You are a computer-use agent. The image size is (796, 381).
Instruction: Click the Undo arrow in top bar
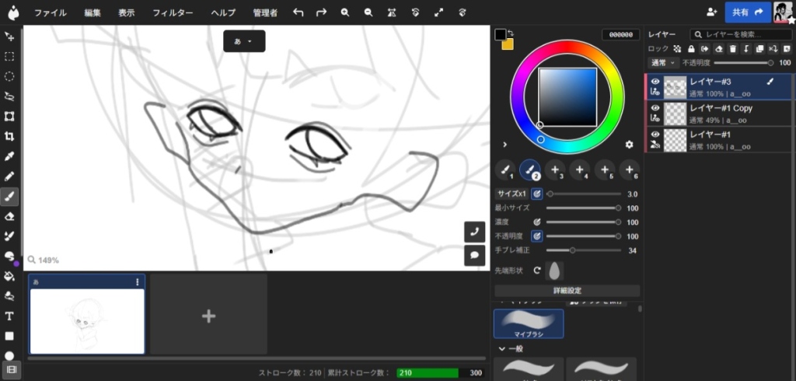[x=298, y=12]
